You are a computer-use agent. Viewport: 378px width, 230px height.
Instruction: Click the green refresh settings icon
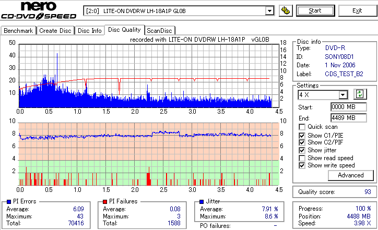(x=360, y=94)
